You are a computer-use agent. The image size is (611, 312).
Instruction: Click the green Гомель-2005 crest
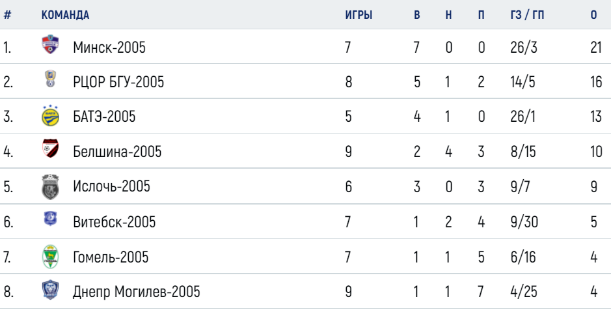50,257
